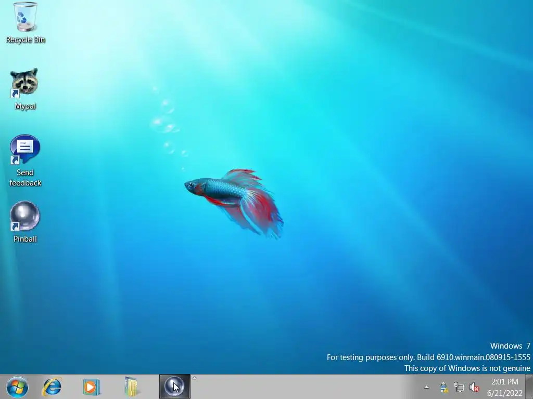The width and height of the screenshot is (533, 399).
Task: Select the Recycle Bin desktop icon
Action: click(x=25, y=23)
